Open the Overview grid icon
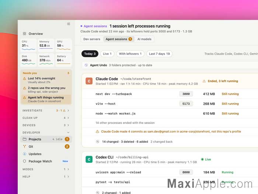Image resolution: width=258 pixels, height=194 pixels. [x=25, y=34]
